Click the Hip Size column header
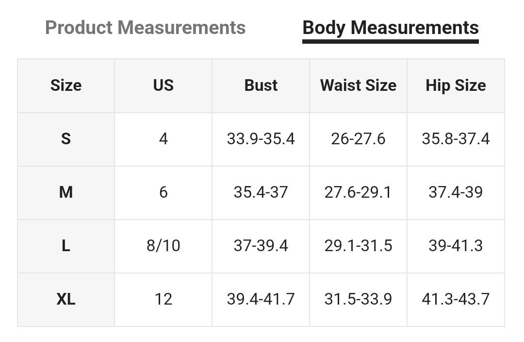Viewport: 524px width, 342px height. [x=456, y=85]
